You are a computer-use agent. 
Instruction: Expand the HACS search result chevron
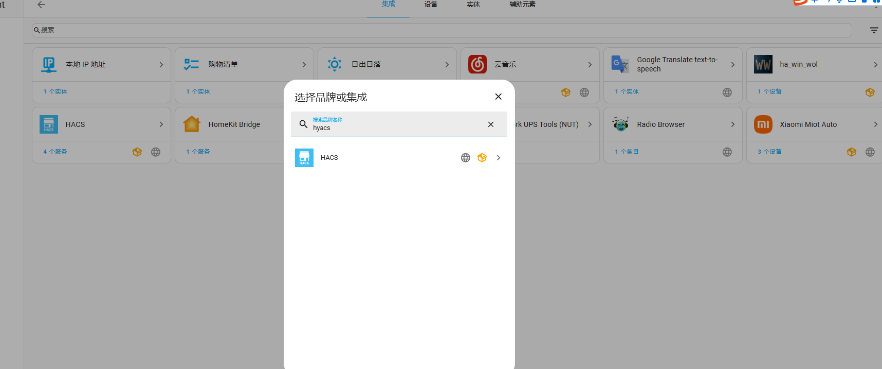pyautogui.click(x=498, y=158)
